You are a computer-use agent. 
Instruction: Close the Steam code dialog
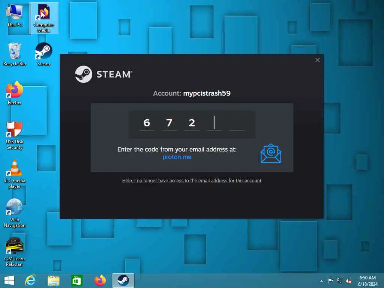(317, 60)
